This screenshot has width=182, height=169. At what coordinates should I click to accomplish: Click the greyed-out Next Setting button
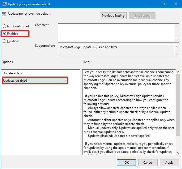coord(142,16)
